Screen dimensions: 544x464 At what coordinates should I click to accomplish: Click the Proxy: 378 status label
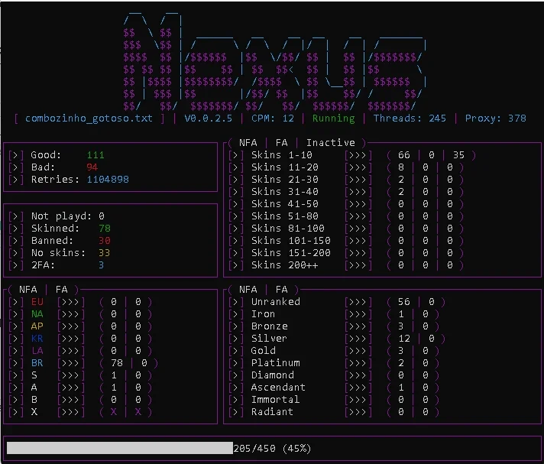(495, 118)
